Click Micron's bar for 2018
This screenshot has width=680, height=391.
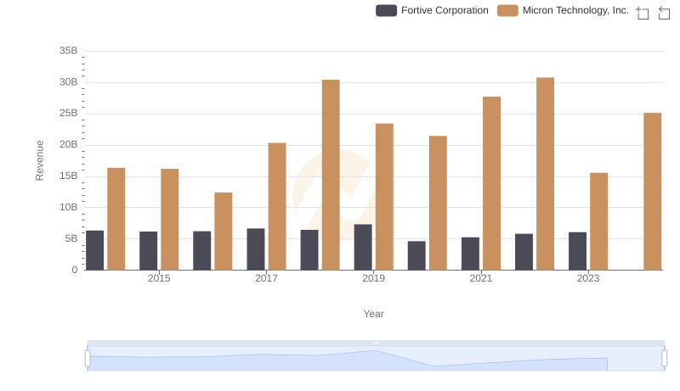pyautogui.click(x=331, y=175)
